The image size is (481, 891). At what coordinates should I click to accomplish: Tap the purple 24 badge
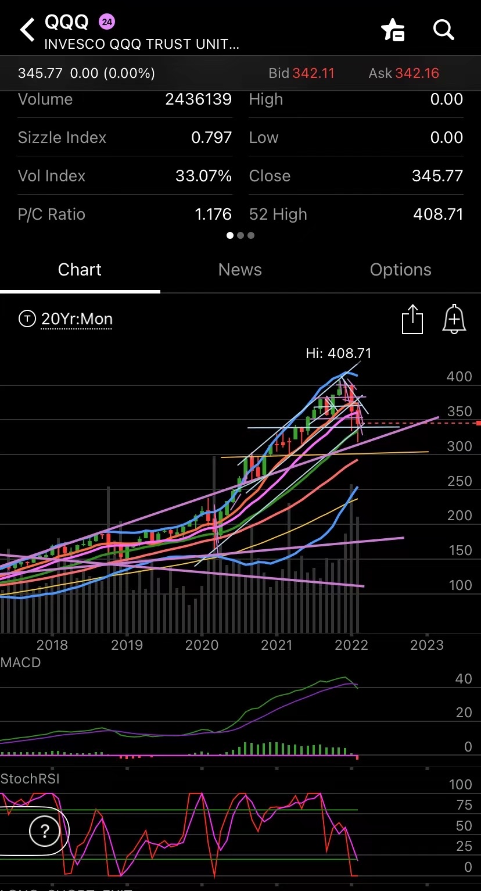click(107, 22)
